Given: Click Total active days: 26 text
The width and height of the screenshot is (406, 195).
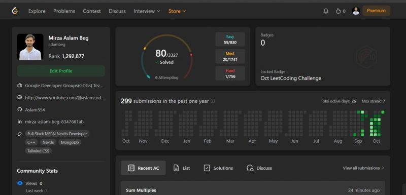Looking at the screenshot, I should pyautogui.click(x=338, y=101).
